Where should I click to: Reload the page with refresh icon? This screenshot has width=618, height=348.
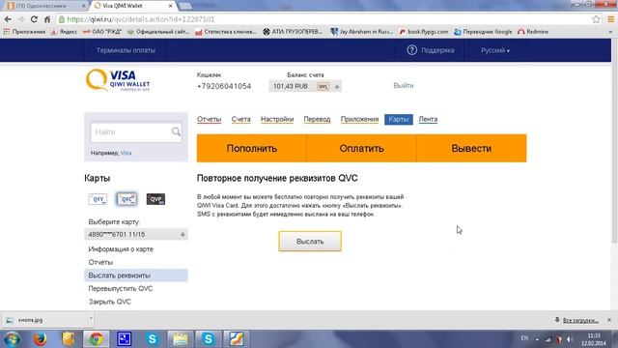click(34, 19)
